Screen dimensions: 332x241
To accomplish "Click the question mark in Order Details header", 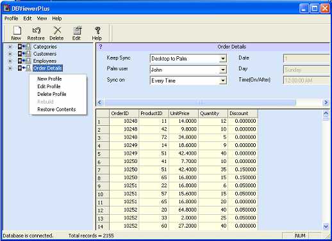I will (x=101, y=47).
